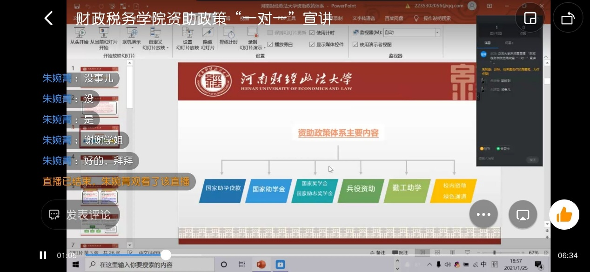Expand the 录制幻灯片演示 dropdown
This screenshot has height=272, width=590.
[x=264, y=47]
